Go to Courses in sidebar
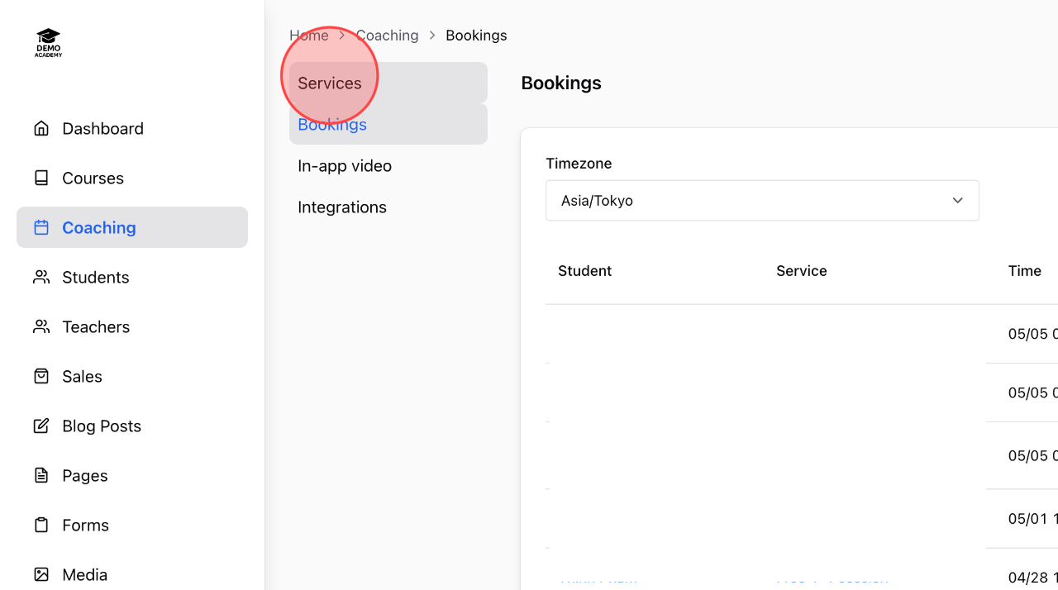Screen dimensions: 1058x590 [132, 178]
